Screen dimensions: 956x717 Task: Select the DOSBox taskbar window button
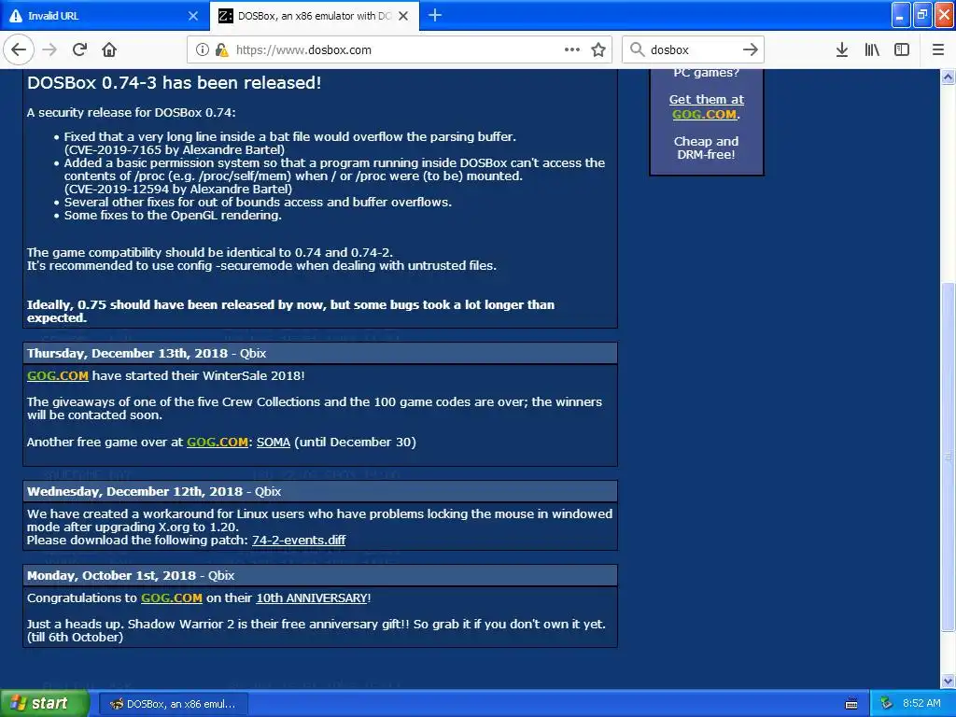[x=173, y=704]
